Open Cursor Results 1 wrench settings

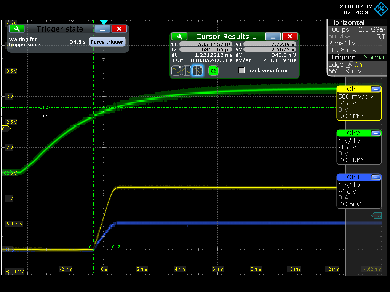click(179, 36)
